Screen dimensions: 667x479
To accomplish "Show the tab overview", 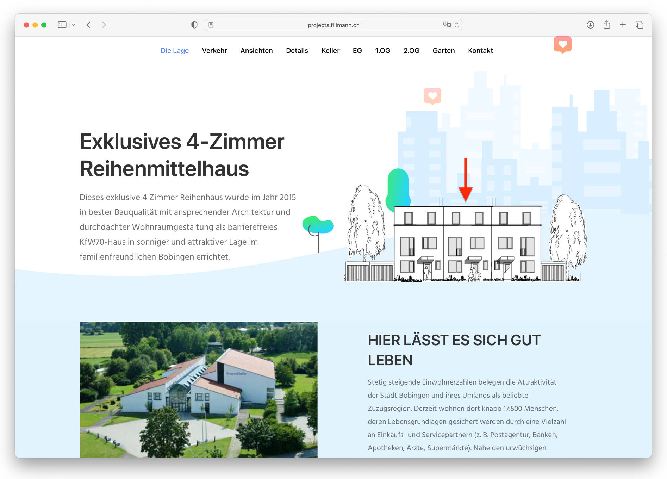I will [639, 25].
